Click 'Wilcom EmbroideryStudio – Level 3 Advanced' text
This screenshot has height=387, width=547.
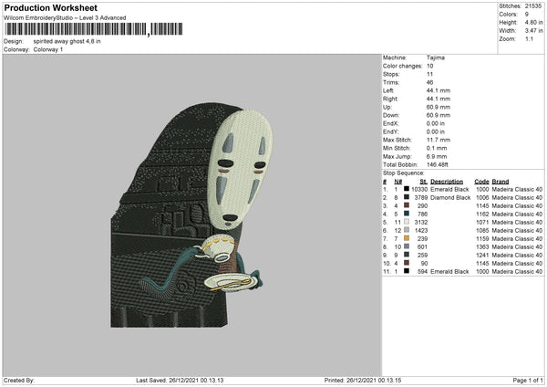pyautogui.click(x=65, y=18)
